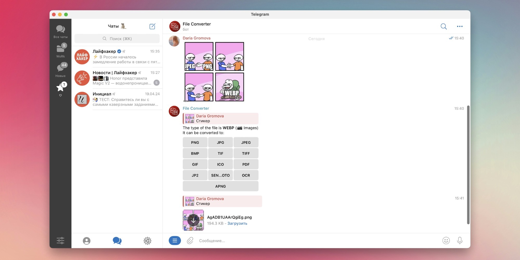
Task: Convert to JPEG format
Action: pyautogui.click(x=246, y=142)
